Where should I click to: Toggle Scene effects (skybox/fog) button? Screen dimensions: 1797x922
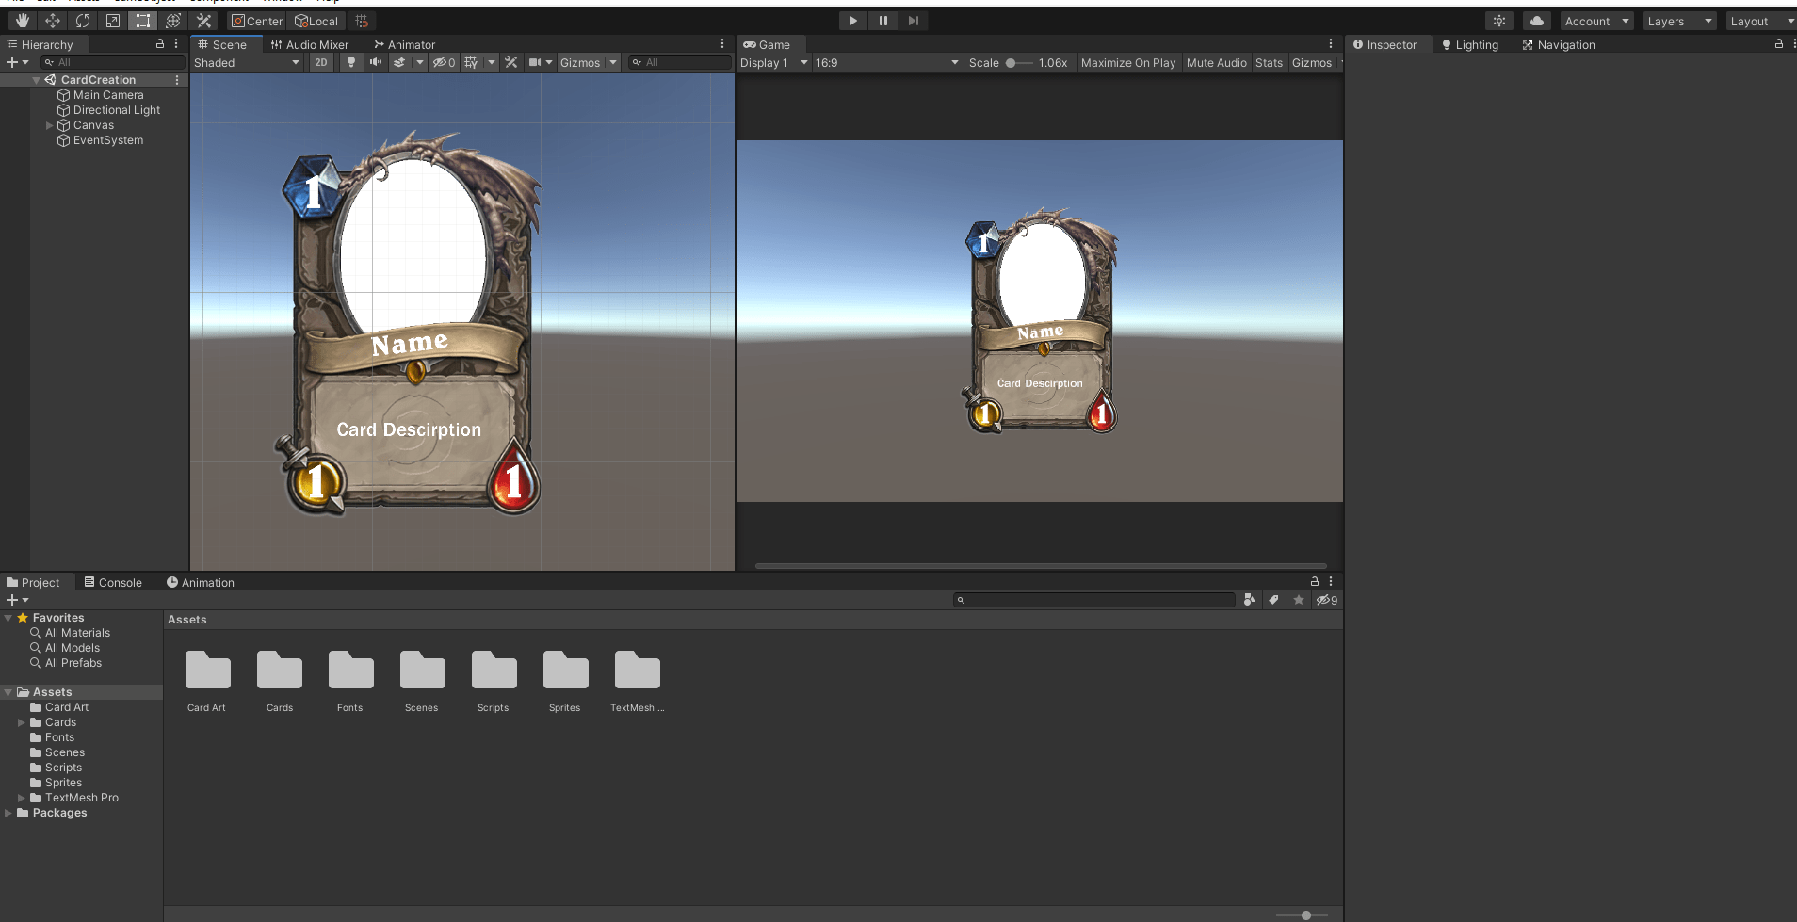(399, 62)
